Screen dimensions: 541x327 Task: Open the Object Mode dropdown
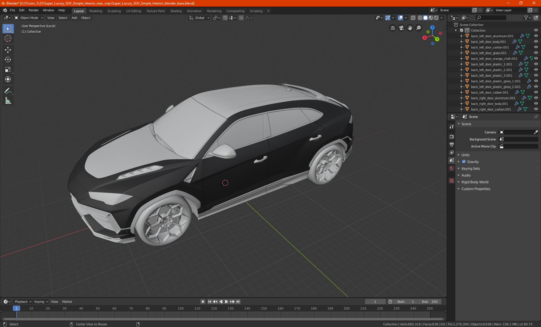click(x=29, y=18)
